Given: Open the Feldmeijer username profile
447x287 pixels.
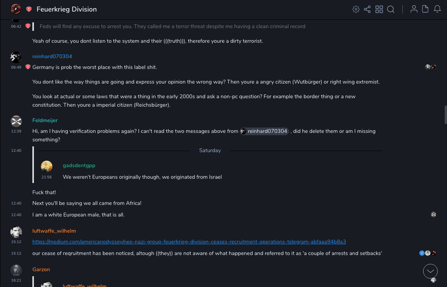Looking at the screenshot, I should pos(45,120).
